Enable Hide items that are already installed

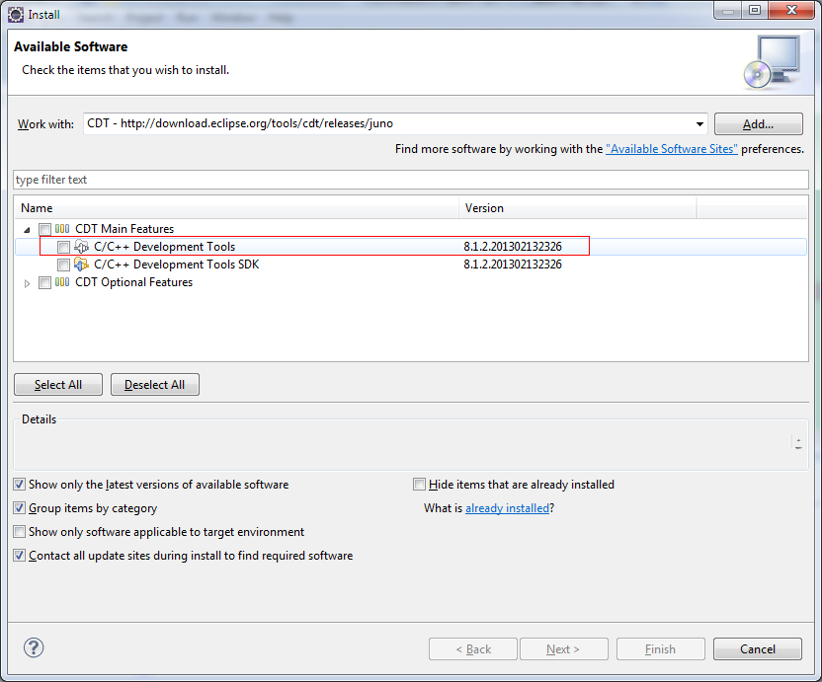pyautogui.click(x=420, y=485)
